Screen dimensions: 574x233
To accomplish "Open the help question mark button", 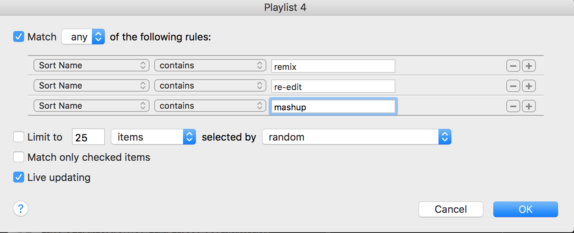I will tap(21, 209).
